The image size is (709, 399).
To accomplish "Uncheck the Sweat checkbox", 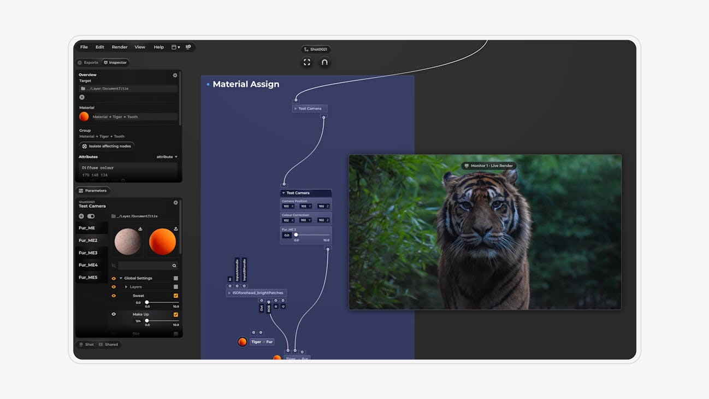I will [175, 296].
